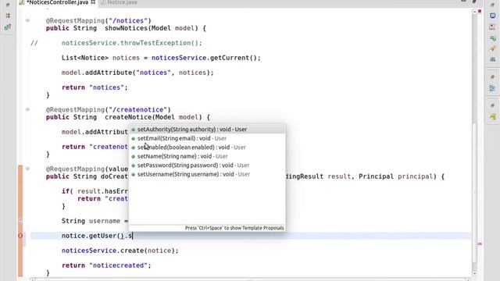500x281 pixels.
Task: Open red bookmark-style view icon, right sidebar
Action: click(x=493, y=27)
